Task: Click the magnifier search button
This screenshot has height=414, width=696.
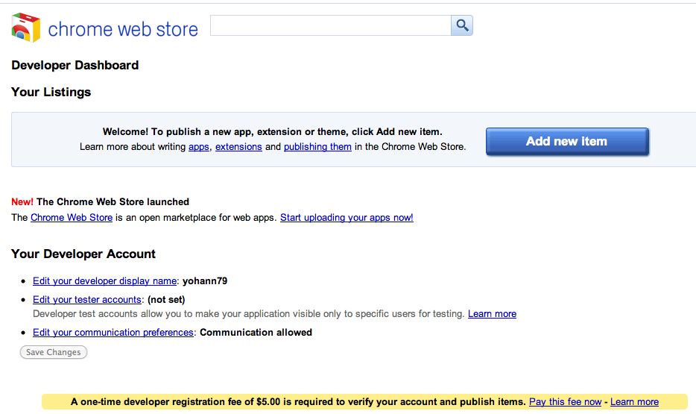Action: click(x=462, y=25)
